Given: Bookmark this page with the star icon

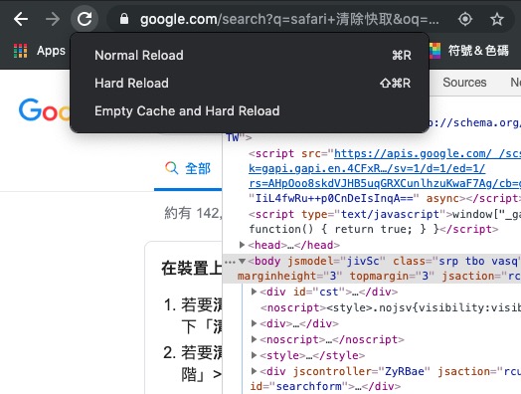Looking at the screenshot, I should click(497, 19).
